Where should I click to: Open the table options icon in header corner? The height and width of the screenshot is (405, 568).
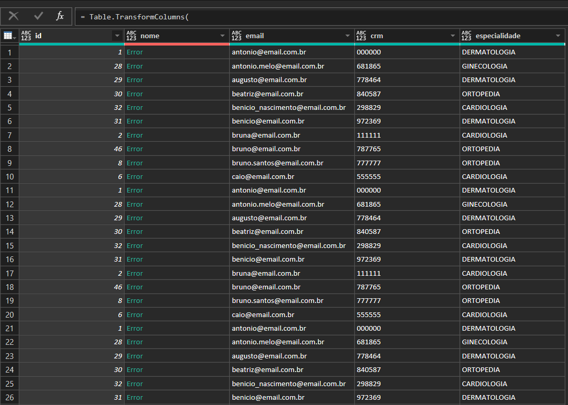pos(9,36)
